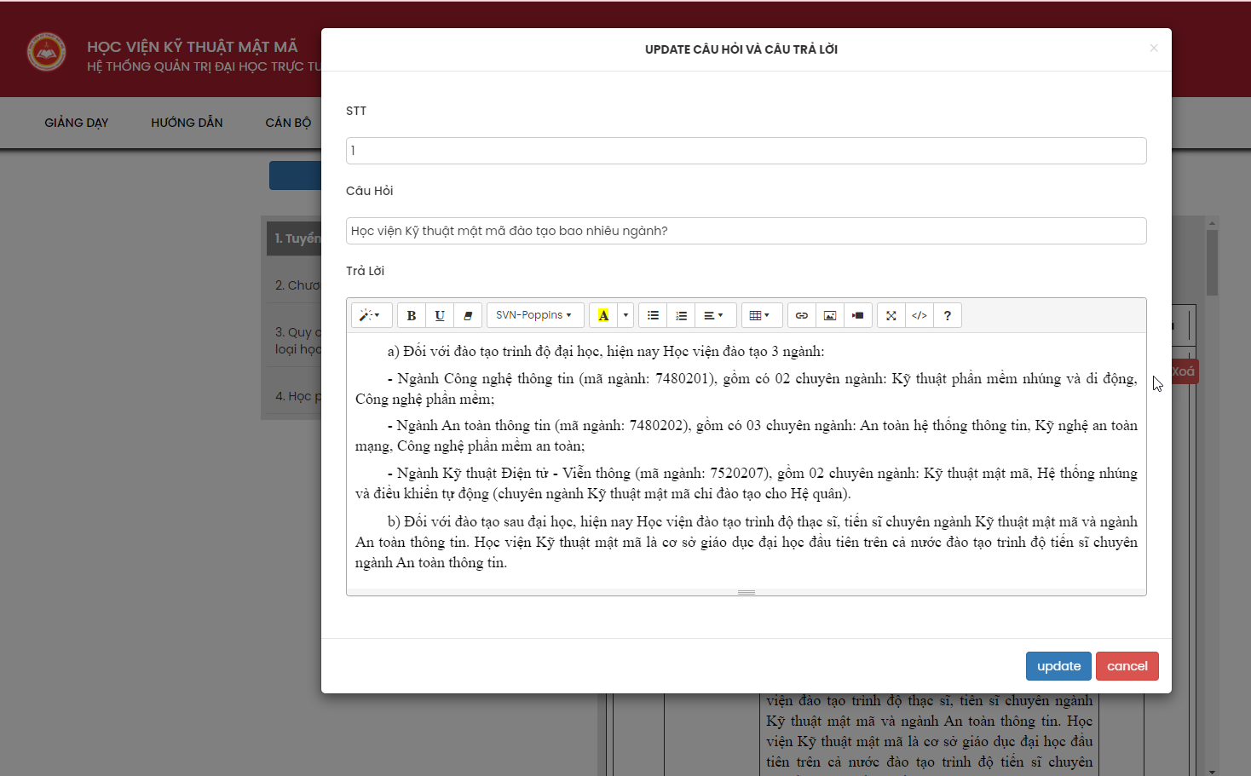Toggle bold formatting in editor toolbar
Viewport: 1251px width, 776px height.
click(x=411, y=315)
